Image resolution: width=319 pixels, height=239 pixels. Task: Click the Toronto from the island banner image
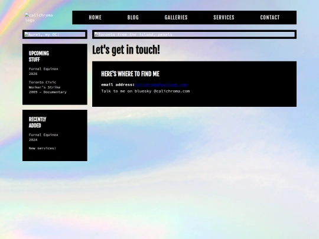[x=194, y=35]
